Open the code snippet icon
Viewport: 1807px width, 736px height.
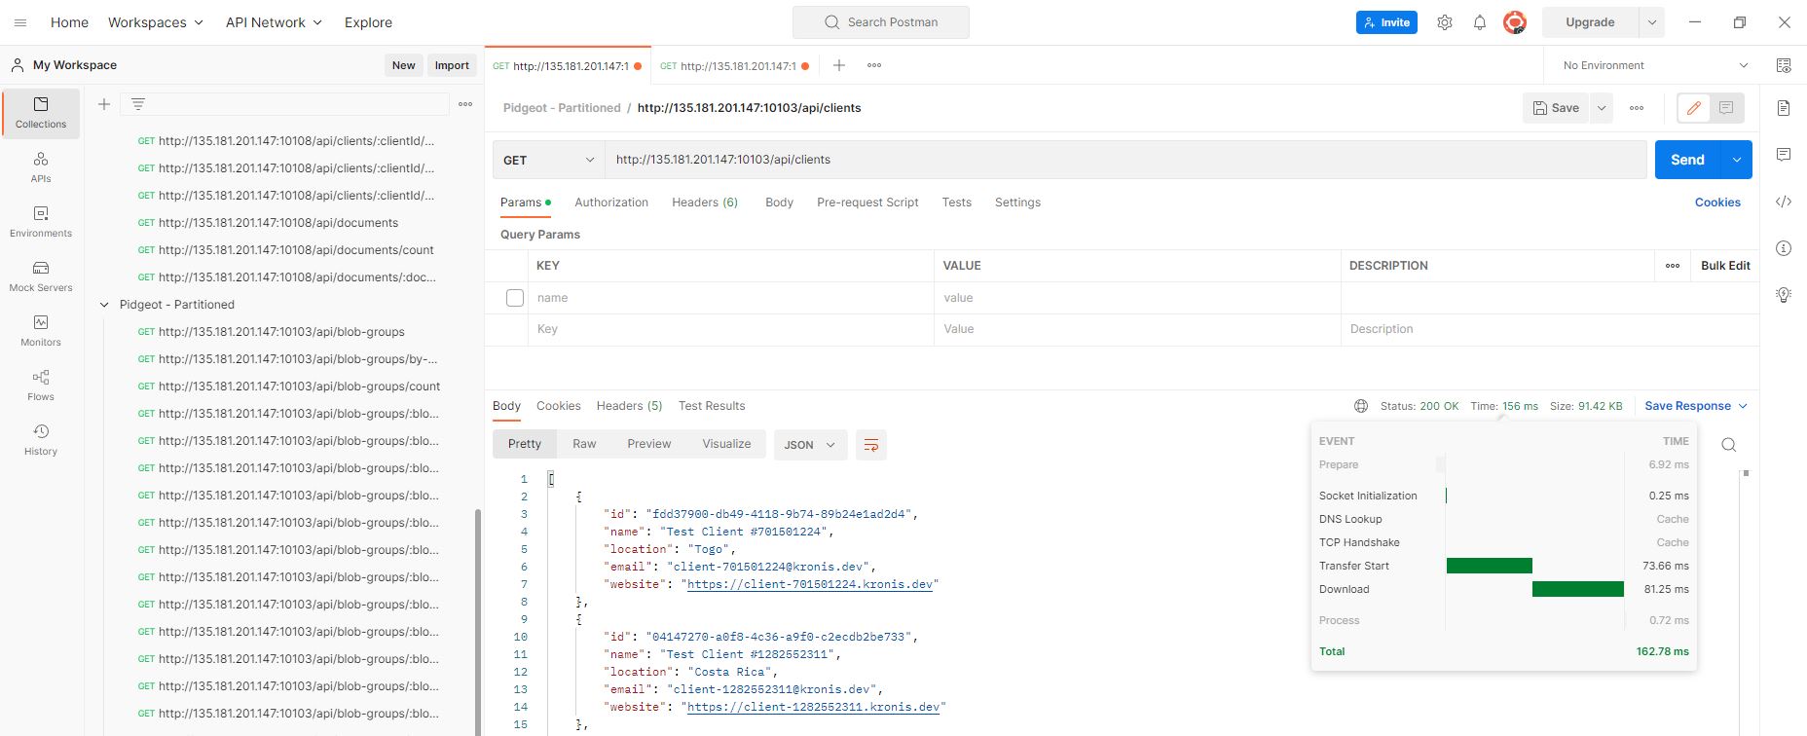point(1784,202)
